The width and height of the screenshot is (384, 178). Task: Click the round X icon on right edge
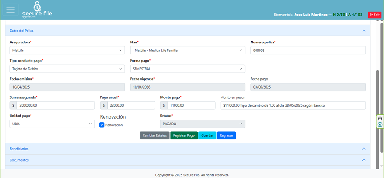click(380, 119)
